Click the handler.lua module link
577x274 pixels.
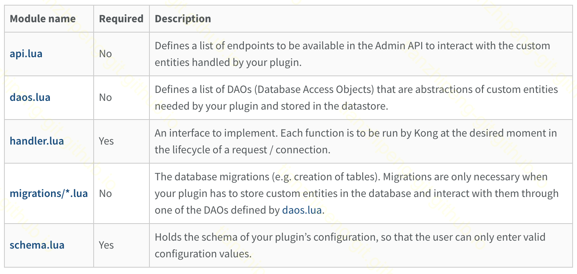click(37, 141)
